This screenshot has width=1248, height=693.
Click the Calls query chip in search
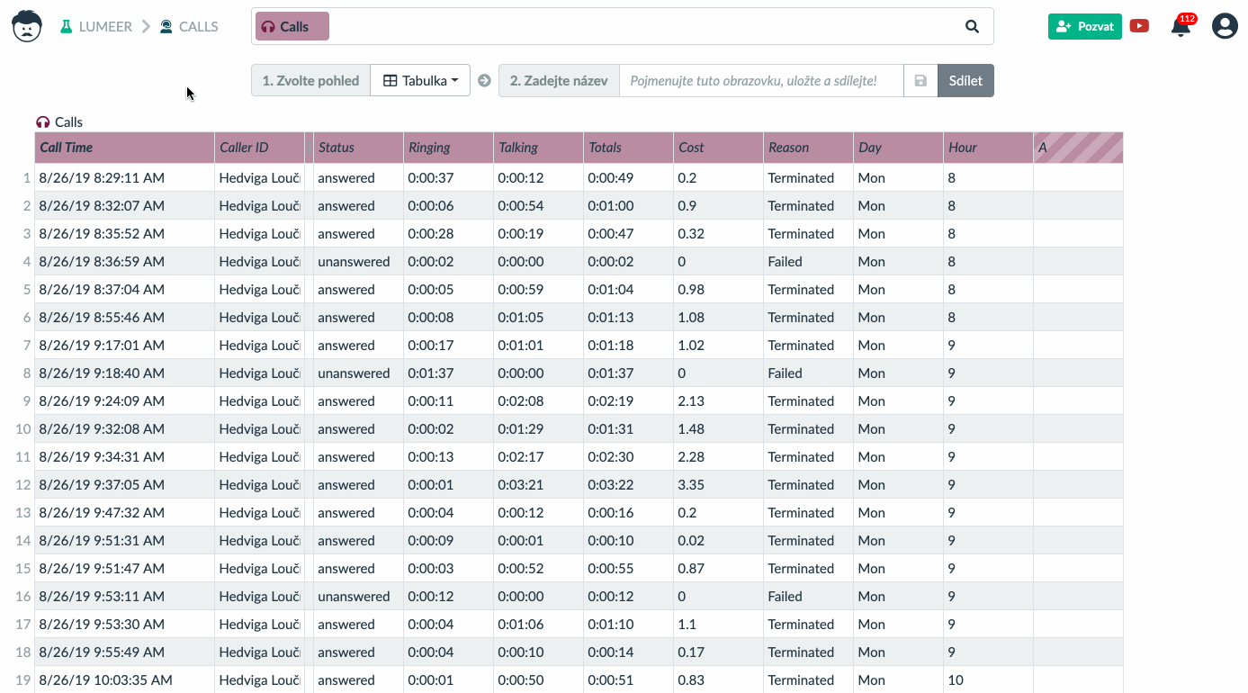click(x=292, y=27)
